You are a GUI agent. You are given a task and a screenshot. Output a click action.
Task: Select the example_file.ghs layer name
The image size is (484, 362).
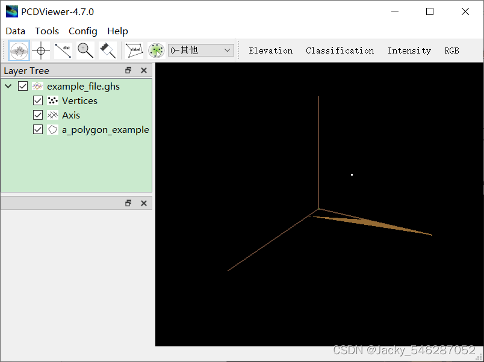coord(83,87)
